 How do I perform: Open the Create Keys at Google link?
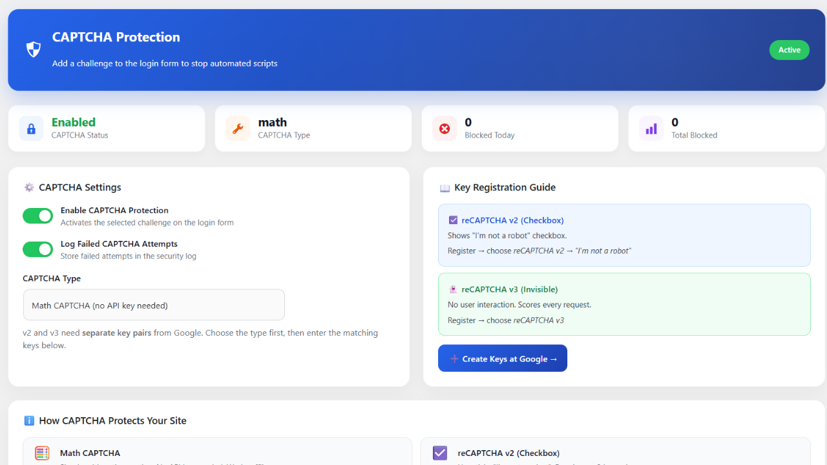coord(503,358)
